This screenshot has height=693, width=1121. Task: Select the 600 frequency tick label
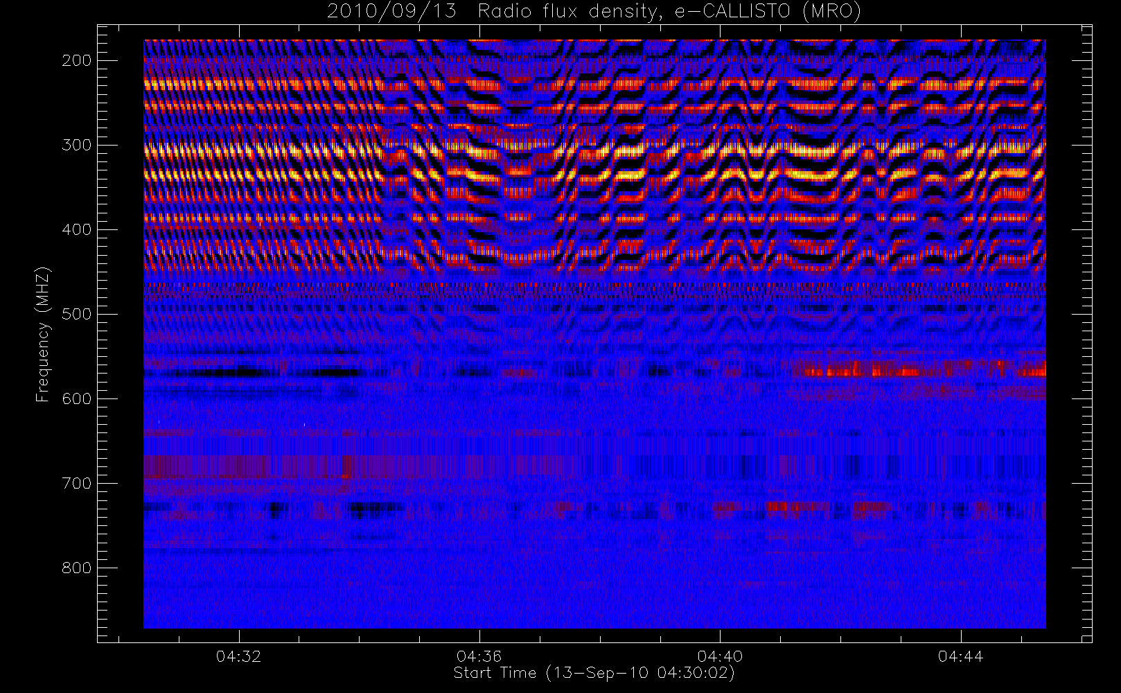pos(77,398)
